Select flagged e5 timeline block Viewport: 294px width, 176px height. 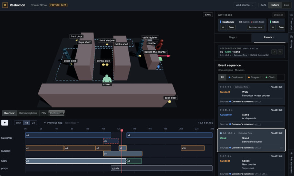click(111, 141)
